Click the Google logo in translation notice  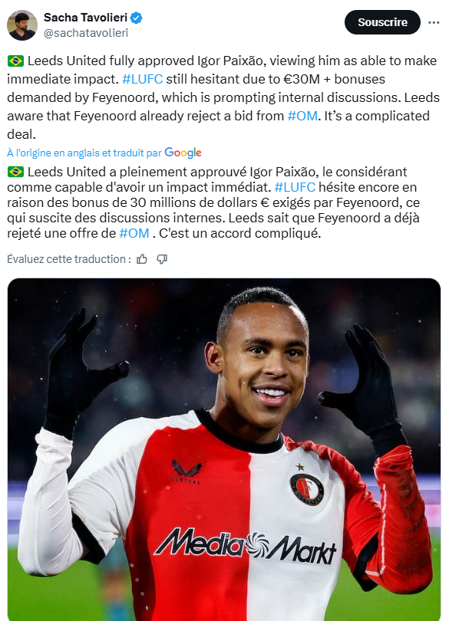tap(183, 153)
